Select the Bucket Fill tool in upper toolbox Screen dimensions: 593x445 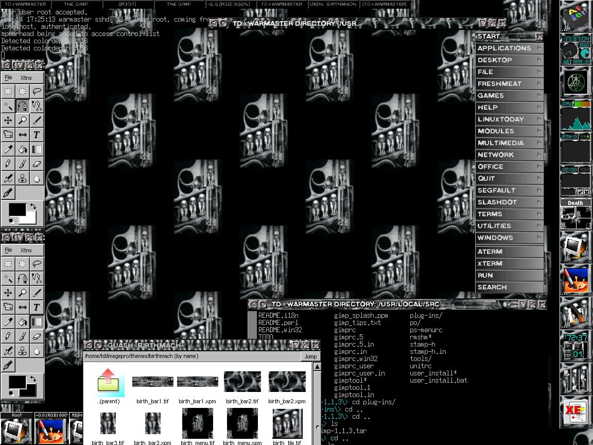pyautogui.click(x=23, y=149)
